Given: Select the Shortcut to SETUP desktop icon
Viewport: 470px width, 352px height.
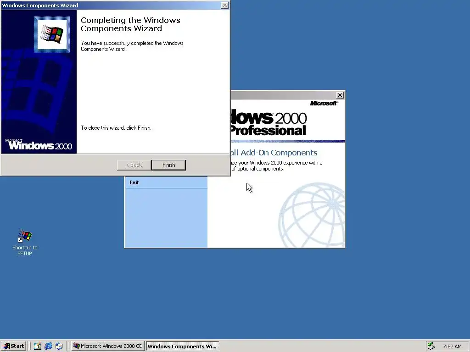Looking at the screenshot, I should (x=25, y=243).
